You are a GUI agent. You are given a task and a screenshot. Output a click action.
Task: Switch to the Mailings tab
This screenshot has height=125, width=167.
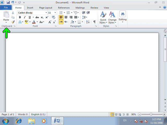point(80,8)
